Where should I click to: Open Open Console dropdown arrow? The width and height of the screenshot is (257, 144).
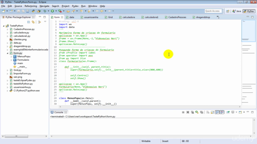(244, 112)
